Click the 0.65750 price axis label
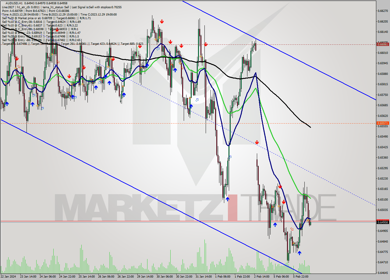This screenshot has height=280, width=390. tap(383, 95)
